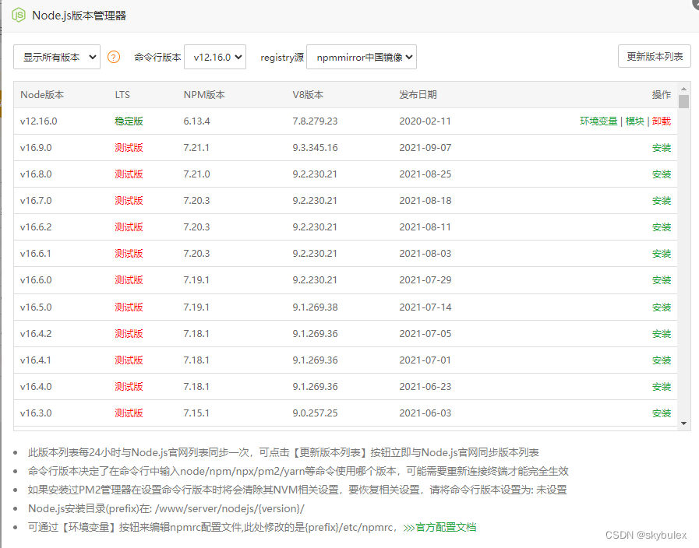Open the 命令行版本 v12.16.0 dropdown

click(x=215, y=57)
